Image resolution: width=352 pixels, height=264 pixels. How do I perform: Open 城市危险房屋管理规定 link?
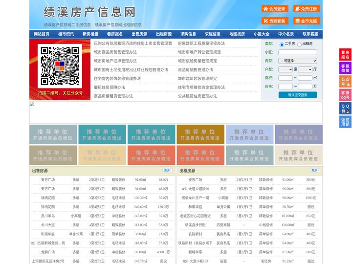point(198,61)
